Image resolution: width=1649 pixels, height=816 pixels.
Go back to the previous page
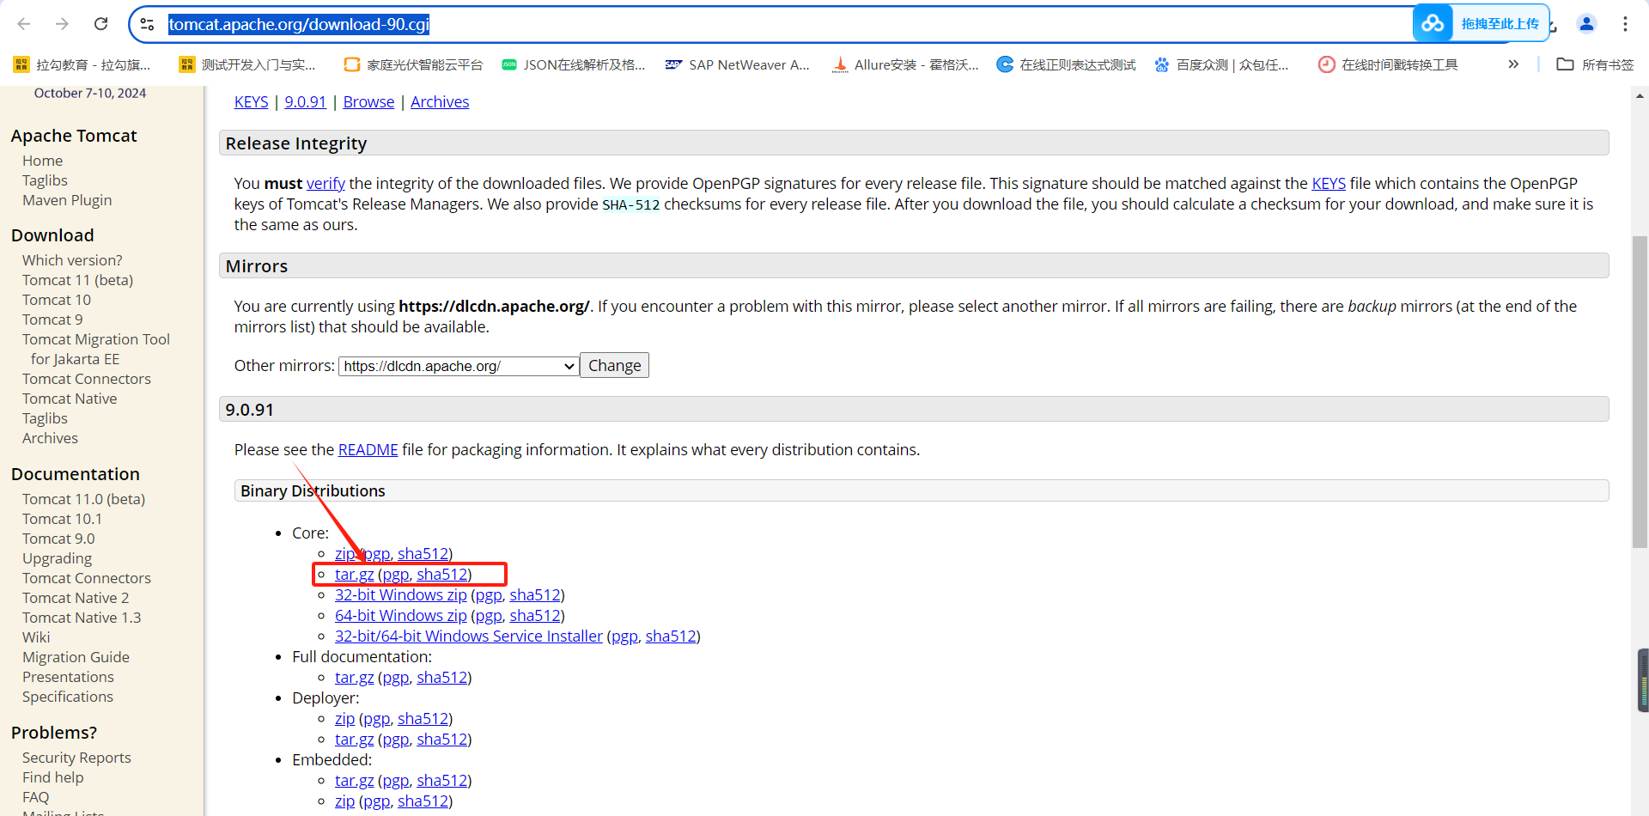(24, 24)
